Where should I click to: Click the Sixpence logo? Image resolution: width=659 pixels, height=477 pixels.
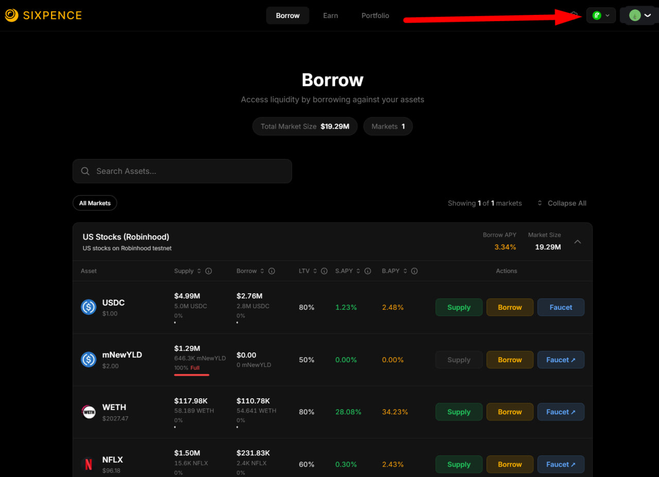[43, 15]
